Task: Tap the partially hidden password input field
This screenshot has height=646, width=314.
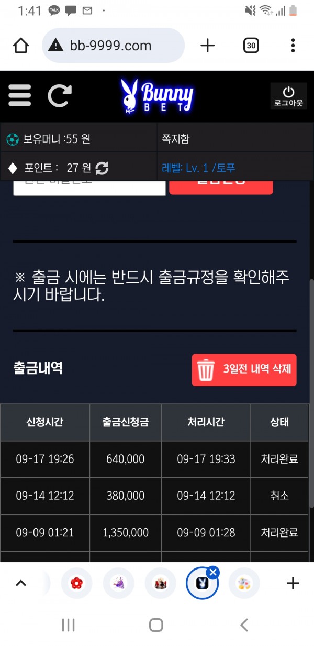Action: pyautogui.click(x=89, y=188)
